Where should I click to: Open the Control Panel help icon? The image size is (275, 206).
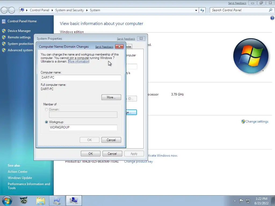(x=272, y=18)
